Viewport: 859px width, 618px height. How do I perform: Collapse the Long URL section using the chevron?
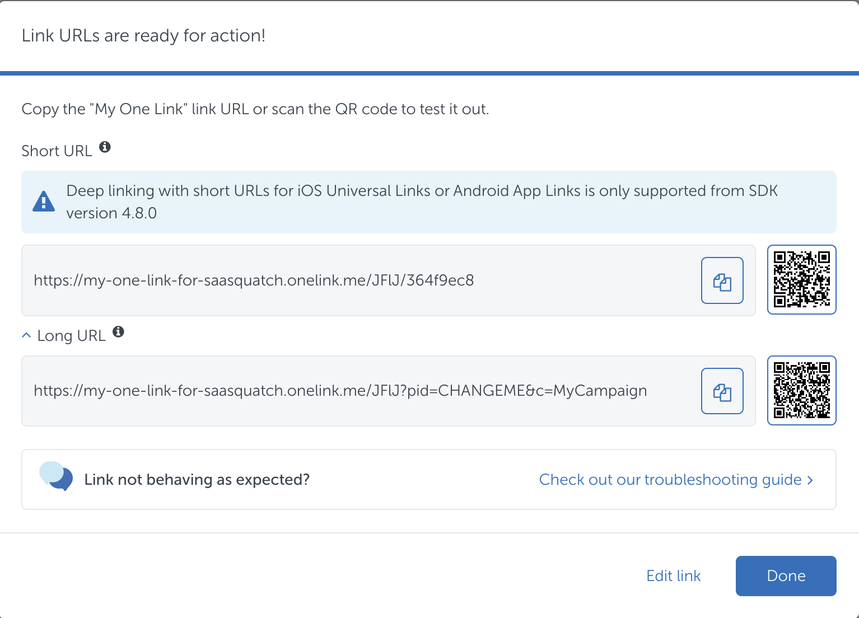click(x=26, y=335)
